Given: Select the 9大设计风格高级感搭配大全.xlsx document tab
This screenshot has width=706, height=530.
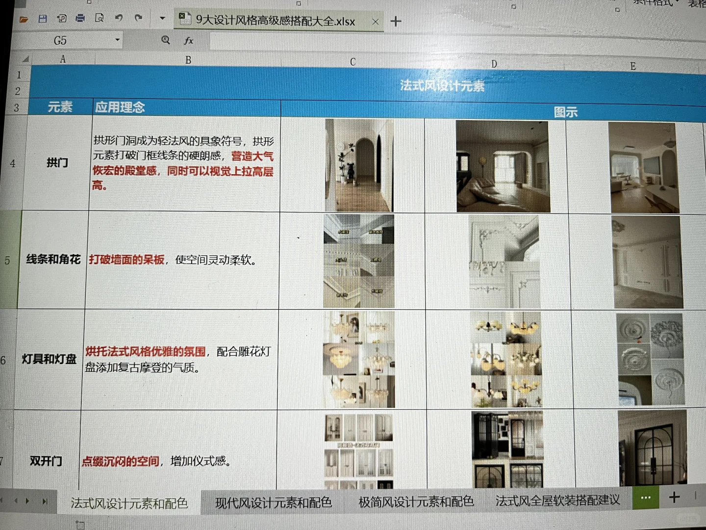Looking at the screenshot, I should pyautogui.click(x=275, y=21).
